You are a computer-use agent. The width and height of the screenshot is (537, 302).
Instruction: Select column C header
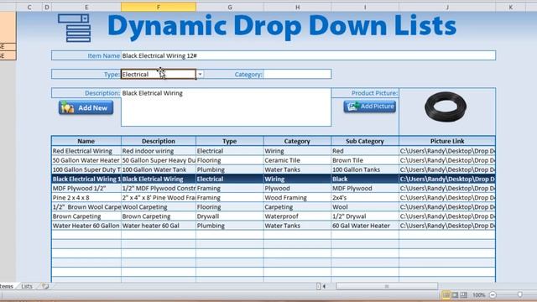pos(29,7)
